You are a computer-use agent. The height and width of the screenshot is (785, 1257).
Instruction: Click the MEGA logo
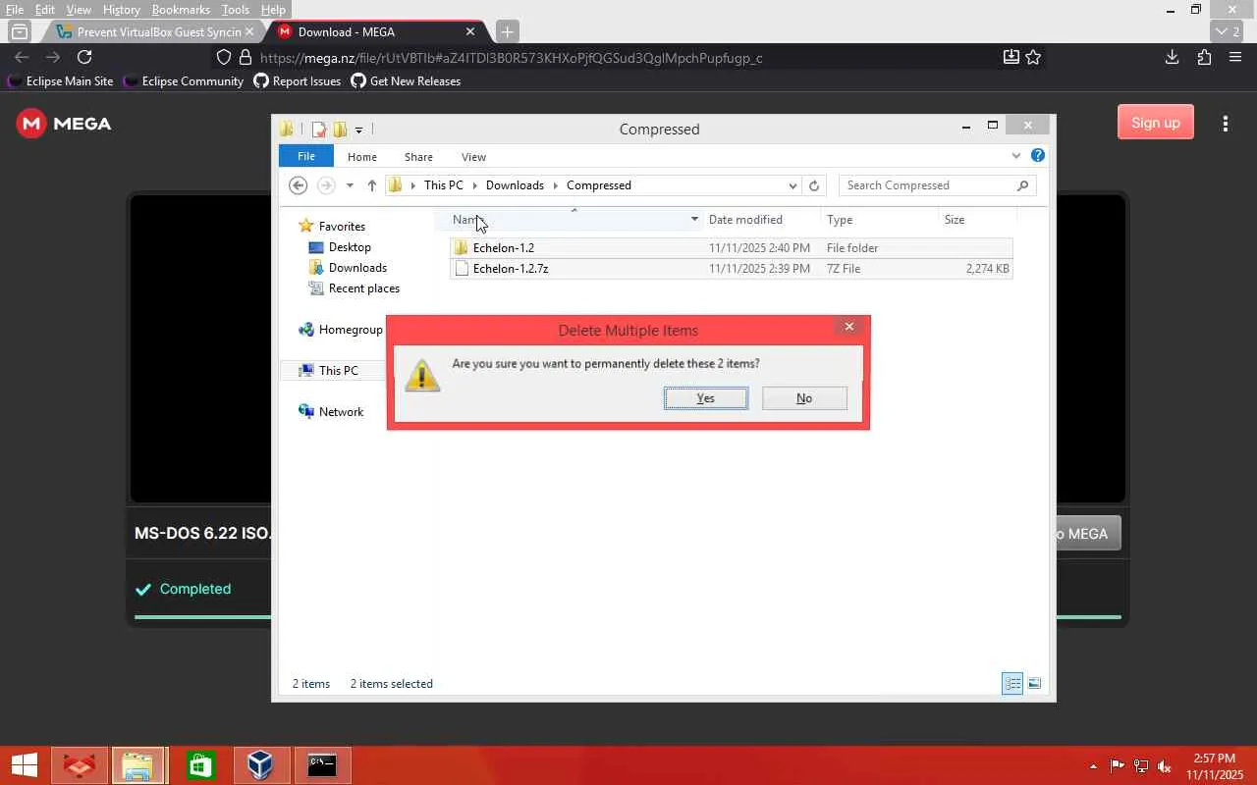pyautogui.click(x=64, y=124)
